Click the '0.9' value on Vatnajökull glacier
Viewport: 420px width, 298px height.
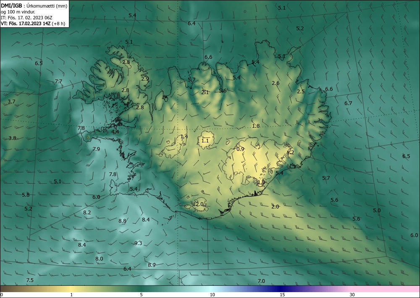pyautogui.click(x=241, y=149)
